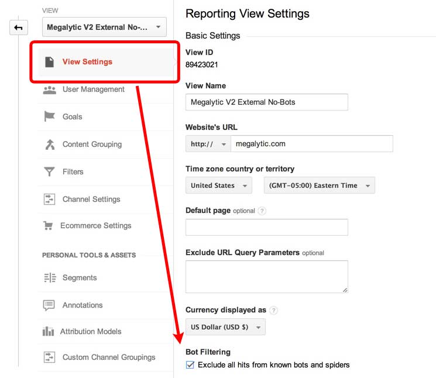Expand the http:// protocol dropdown
436x378 pixels.
point(207,144)
